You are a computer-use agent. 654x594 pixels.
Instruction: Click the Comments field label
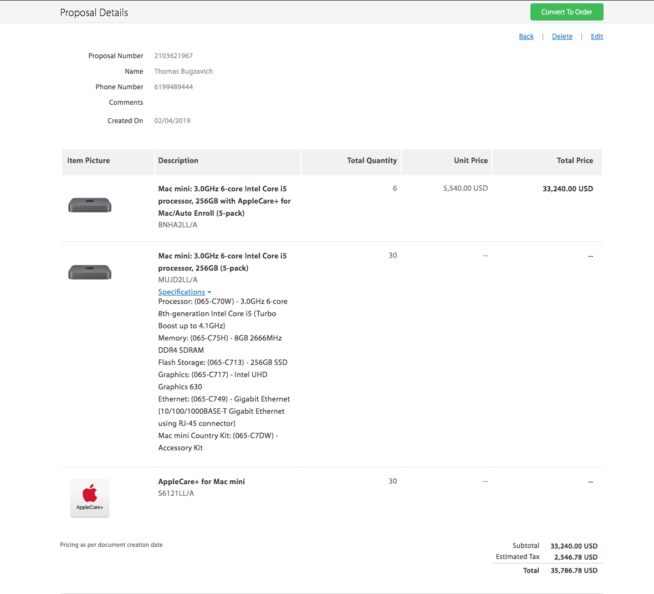(126, 102)
